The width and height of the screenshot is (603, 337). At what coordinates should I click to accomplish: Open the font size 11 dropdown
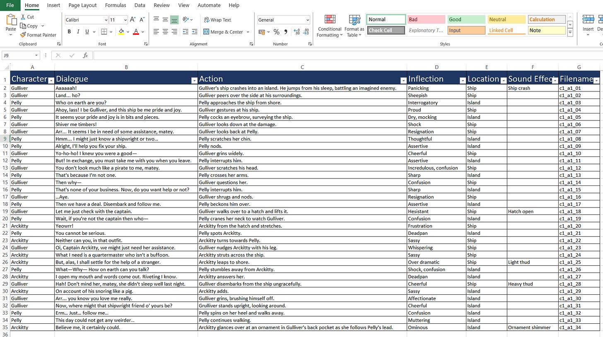tap(125, 20)
